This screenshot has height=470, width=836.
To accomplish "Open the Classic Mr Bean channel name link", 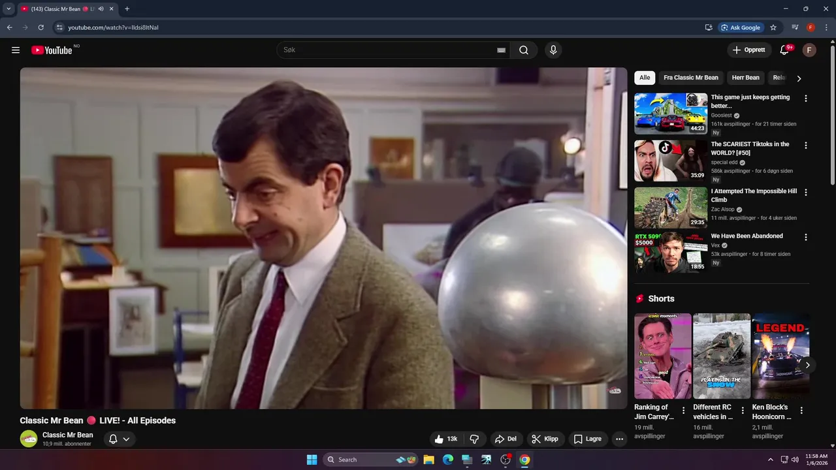I will [x=68, y=435].
